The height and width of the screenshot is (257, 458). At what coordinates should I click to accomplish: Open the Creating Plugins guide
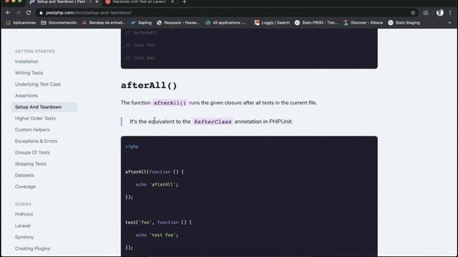[x=32, y=248]
